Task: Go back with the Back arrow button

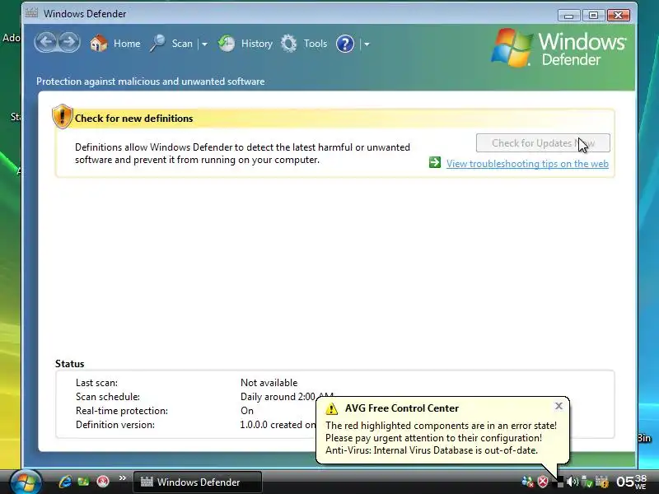Action: [x=46, y=43]
